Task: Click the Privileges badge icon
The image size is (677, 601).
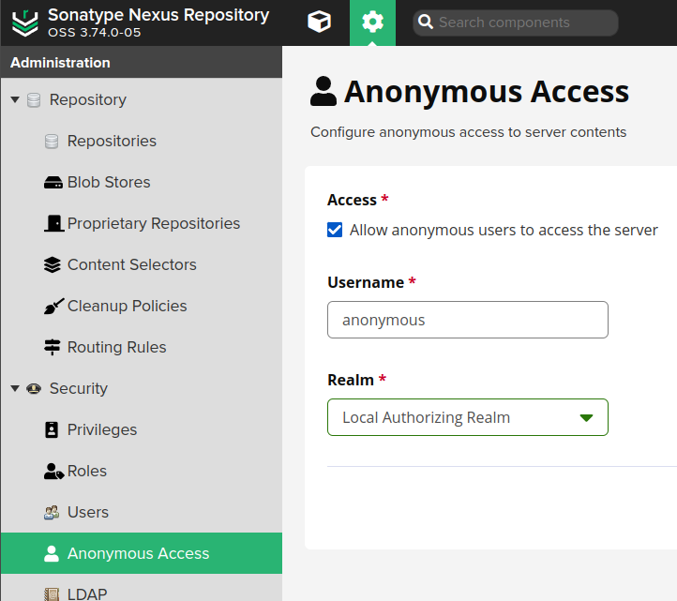Action: click(x=52, y=429)
